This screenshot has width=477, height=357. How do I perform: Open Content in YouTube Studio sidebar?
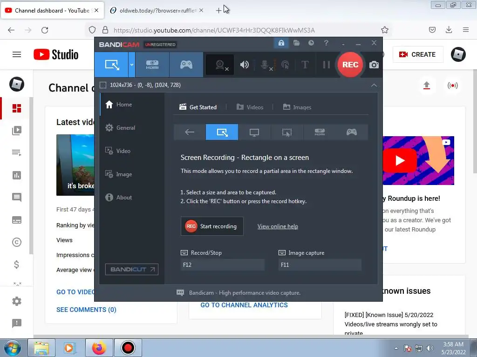pyautogui.click(x=17, y=131)
